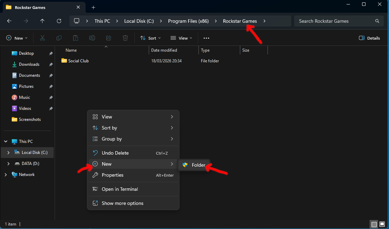
Task: Open a new tab with plus
Action: click(93, 8)
